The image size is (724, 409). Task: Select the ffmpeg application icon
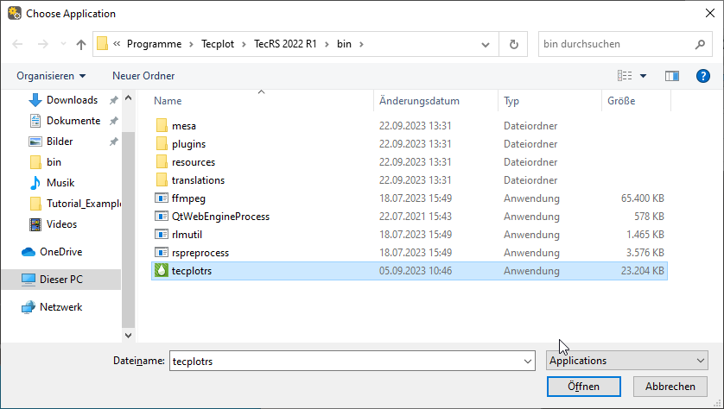162,198
